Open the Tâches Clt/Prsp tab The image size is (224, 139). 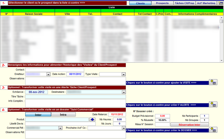[184, 3]
